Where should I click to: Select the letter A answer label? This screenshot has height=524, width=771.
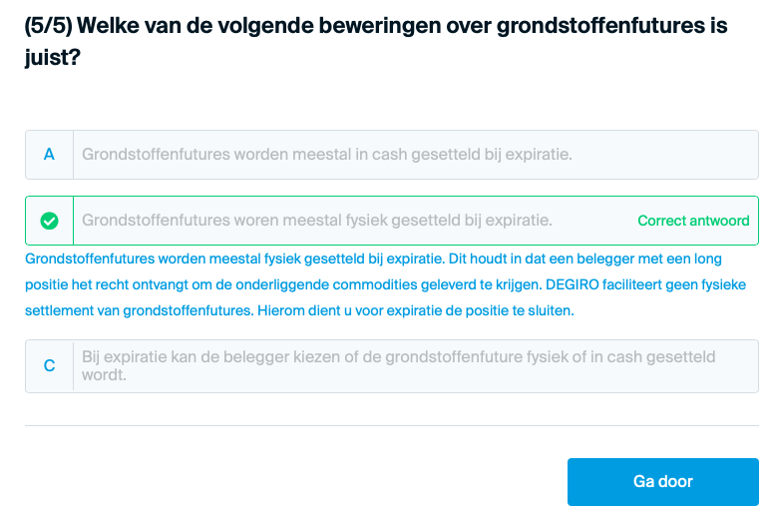pyautogui.click(x=49, y=155)
